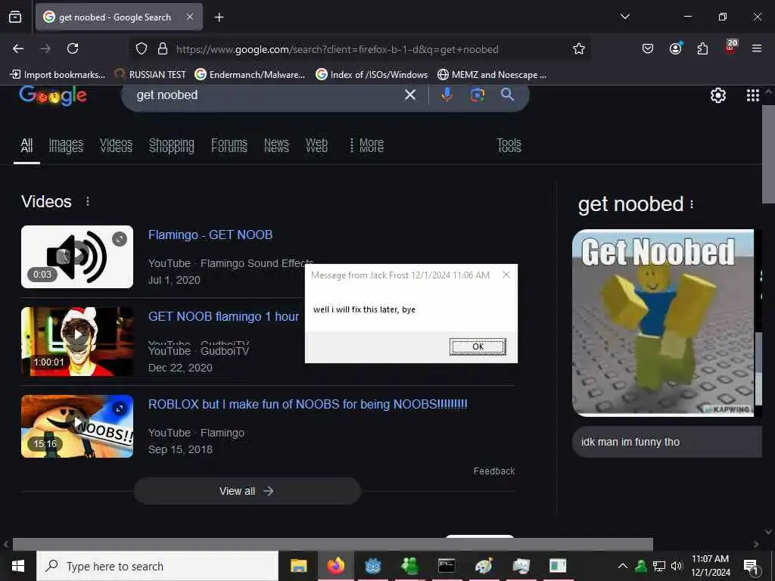The image size is (775, 581).
Task: Open notification center
Action: click(751, 567)
